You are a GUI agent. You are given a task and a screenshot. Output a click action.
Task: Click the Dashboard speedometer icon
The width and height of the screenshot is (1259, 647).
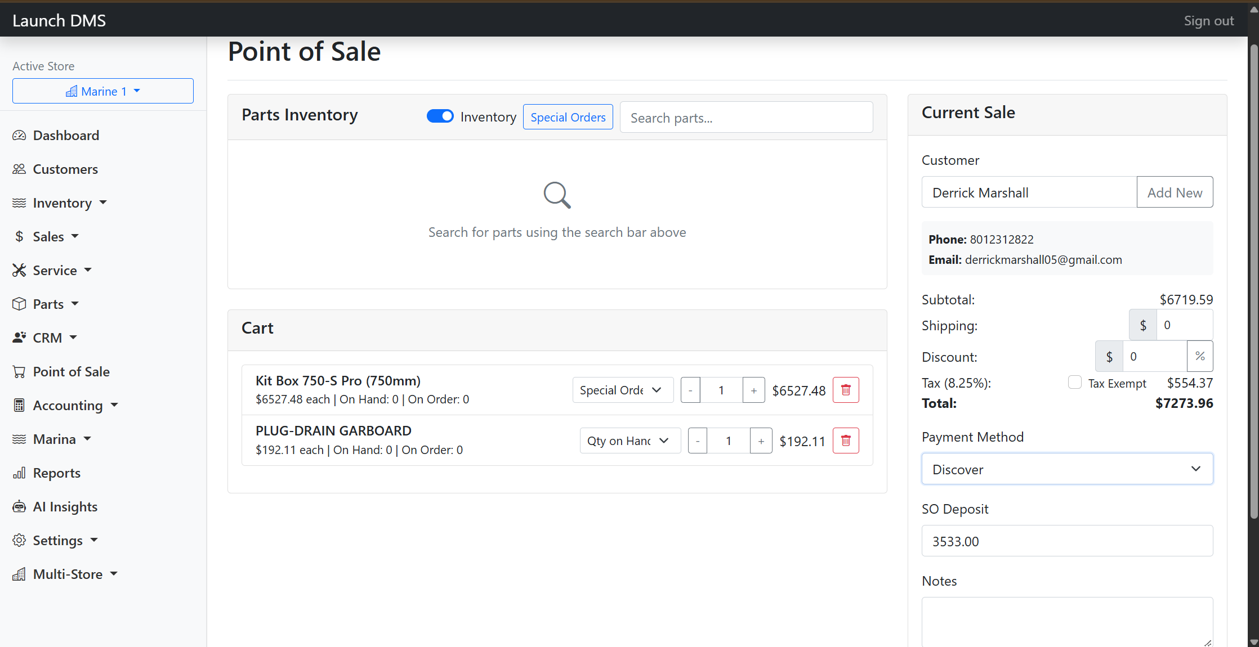point(19,136)
